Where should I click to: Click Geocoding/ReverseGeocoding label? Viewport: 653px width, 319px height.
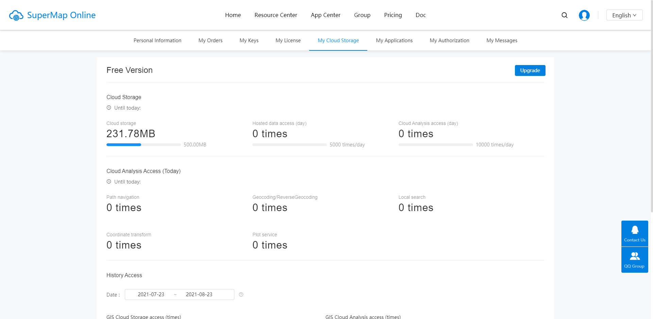(x=285, y=197)
